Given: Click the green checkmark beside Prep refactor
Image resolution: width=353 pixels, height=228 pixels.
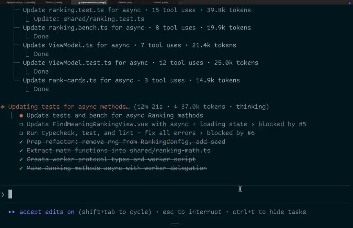Looking at the screenshot, I should pos(21,142).
